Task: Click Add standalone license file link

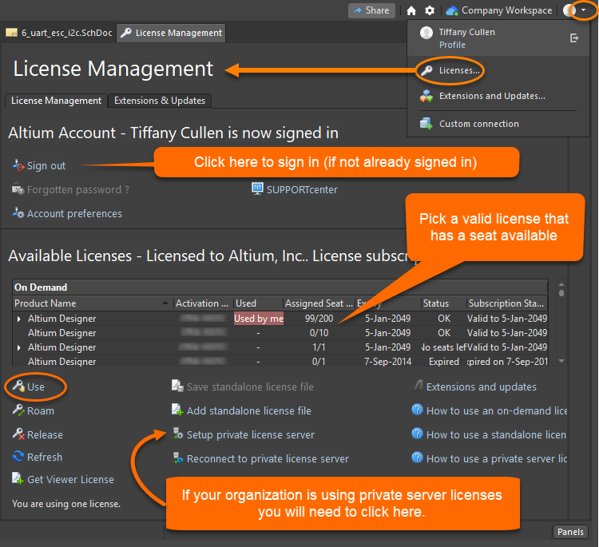Action: (248, 411)
